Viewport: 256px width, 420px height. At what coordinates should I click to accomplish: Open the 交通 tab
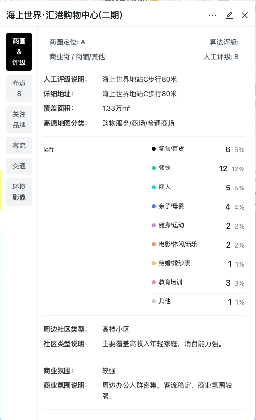click(19, 166)
